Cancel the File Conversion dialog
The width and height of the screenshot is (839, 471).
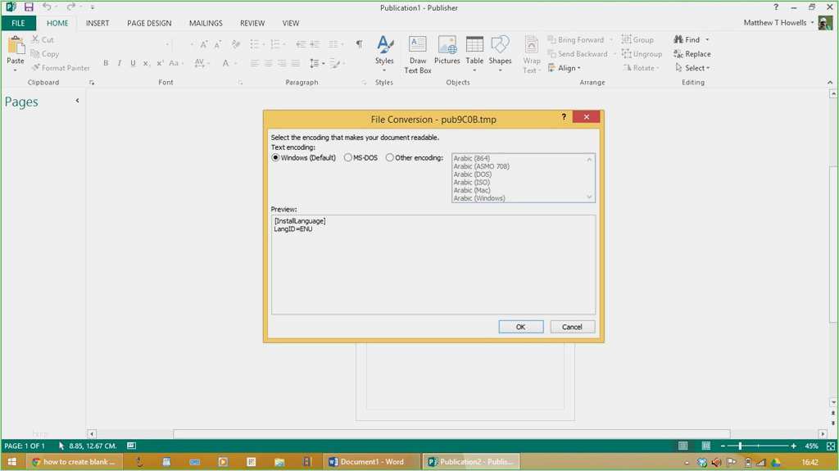click(x=572, y=327)
